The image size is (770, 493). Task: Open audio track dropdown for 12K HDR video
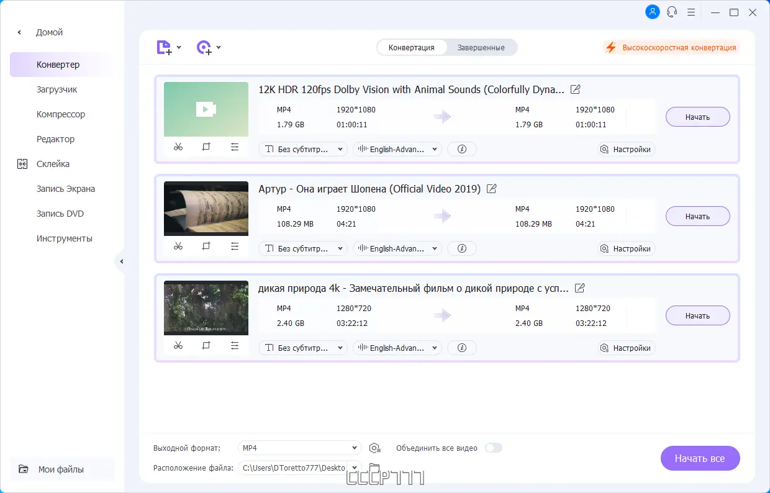pyautogui.click(x=397, y=149)
